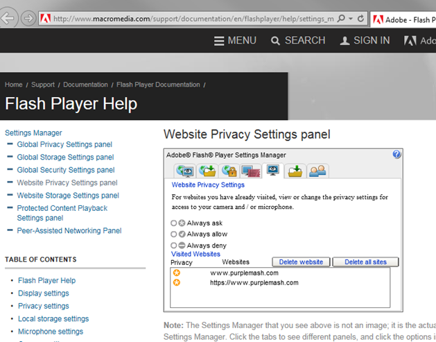Open the Documentation breadcrumb link
The height and width of the screenshot is (342, 436).
(x=85, y=85)
